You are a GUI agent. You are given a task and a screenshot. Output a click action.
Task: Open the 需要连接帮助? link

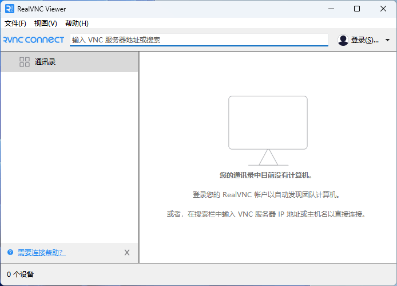pos(42,253)
